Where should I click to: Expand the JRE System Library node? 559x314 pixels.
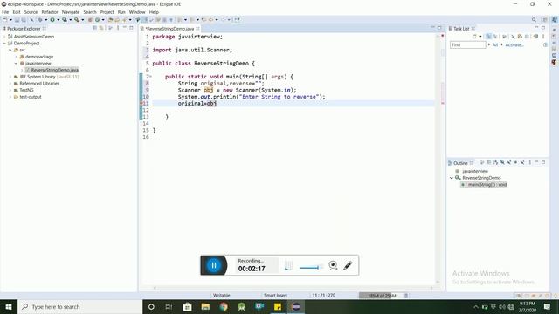[10, 77]
